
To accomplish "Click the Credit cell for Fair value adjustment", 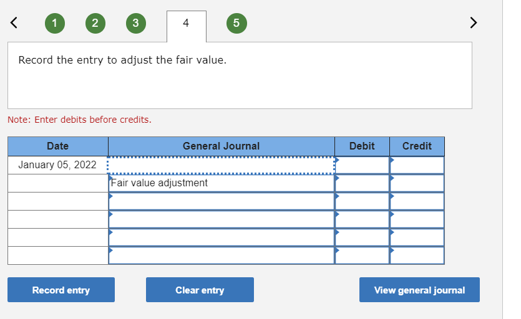I will [417, 183].
